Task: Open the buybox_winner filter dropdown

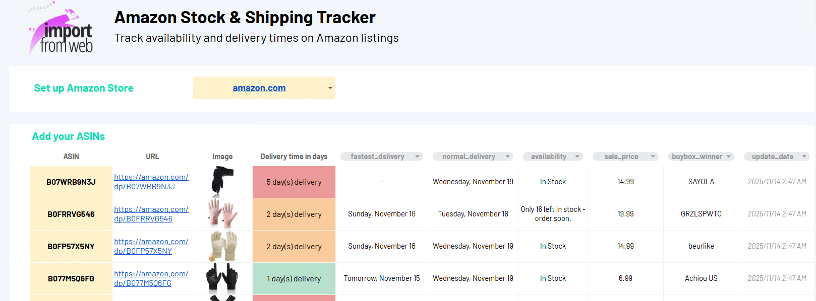Action: pos(728,157)
